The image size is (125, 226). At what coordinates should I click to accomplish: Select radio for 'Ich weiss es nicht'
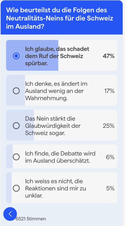click(16, 188)
